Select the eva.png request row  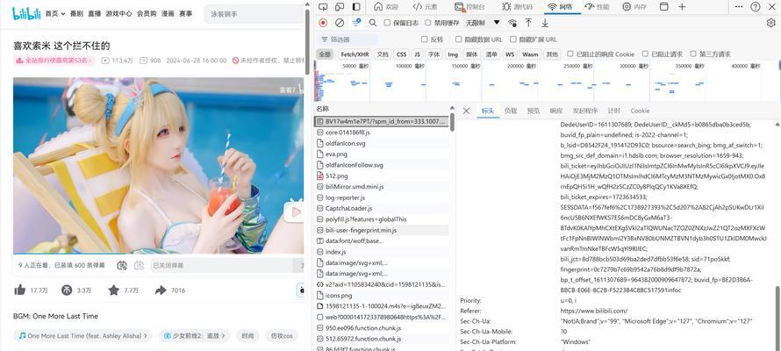383,154
